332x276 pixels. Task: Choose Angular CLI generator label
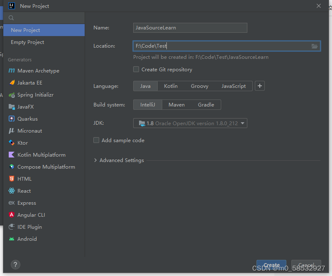click(x=32, y=215)
